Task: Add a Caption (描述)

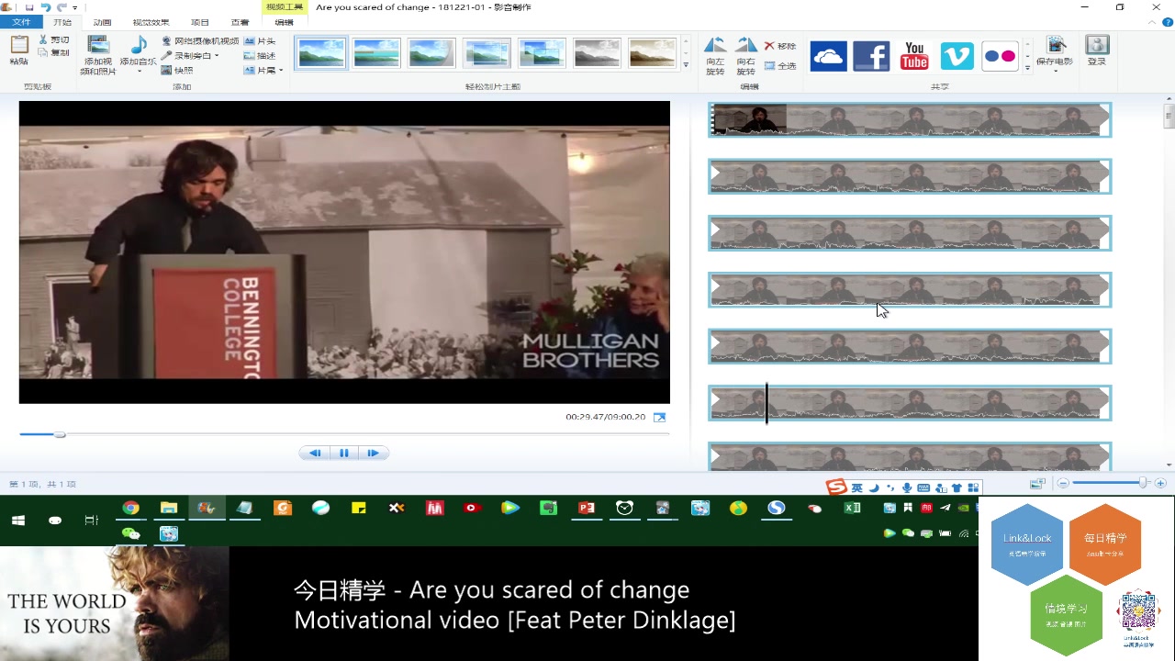Action: click(260, 55)
